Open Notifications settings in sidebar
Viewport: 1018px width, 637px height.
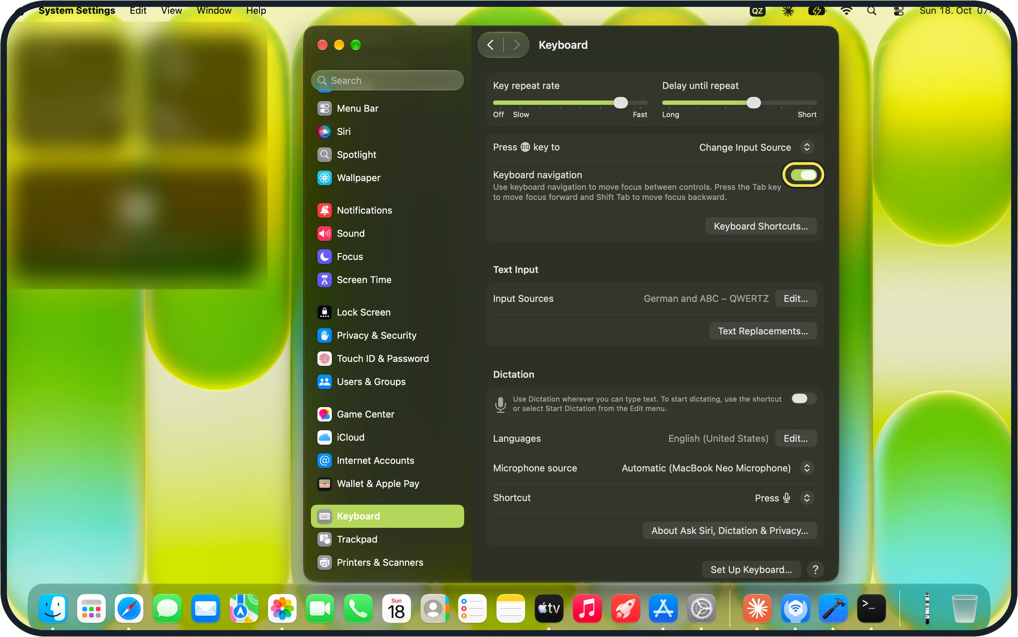(387, 210)
